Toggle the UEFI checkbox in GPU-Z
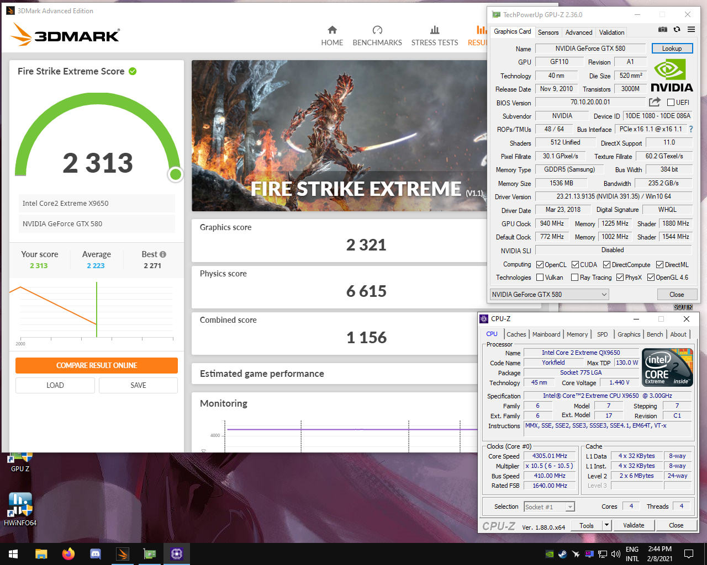Screen dimensions: 707x565 [x=671, y=103]
